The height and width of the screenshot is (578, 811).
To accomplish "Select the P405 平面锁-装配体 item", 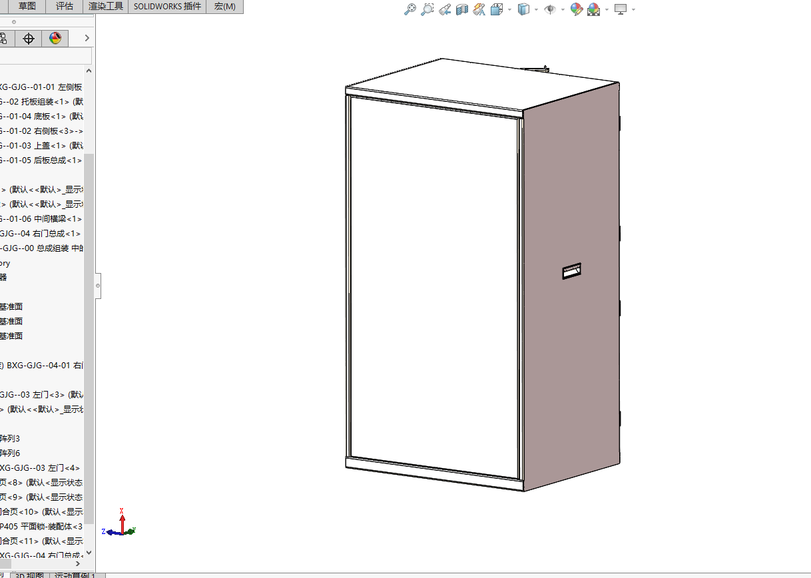I will click(x=42, y=527).
